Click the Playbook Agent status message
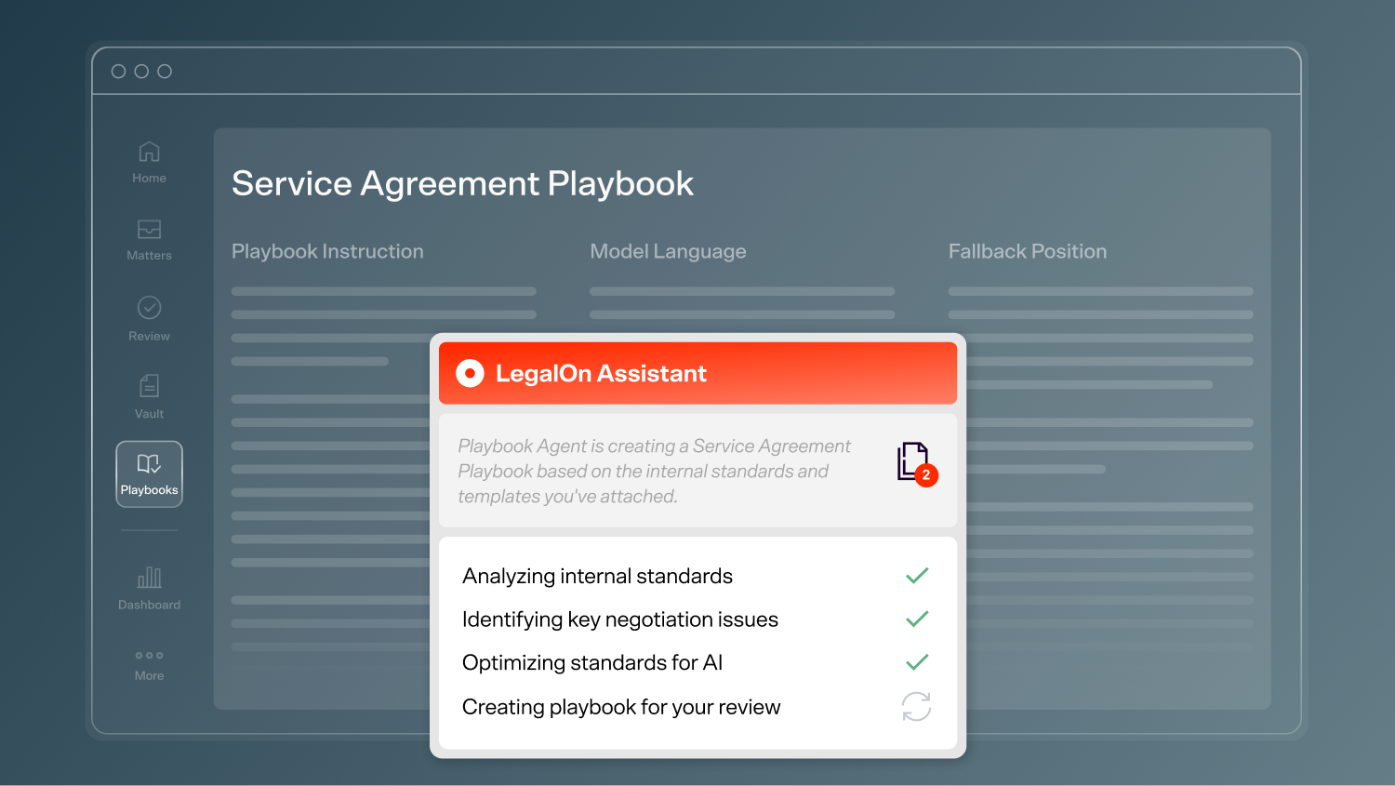This screenshot has height=786, width=1395. coord(655,472)
